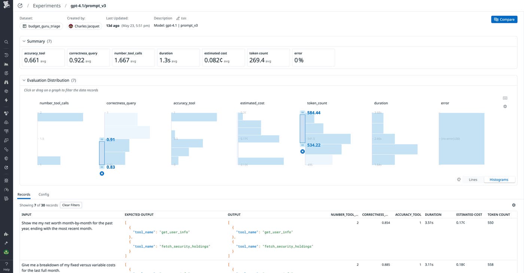This screenshot has width=524, height=273.
Task: Open Help at the sidebar bottom
Action: (6, 266)
